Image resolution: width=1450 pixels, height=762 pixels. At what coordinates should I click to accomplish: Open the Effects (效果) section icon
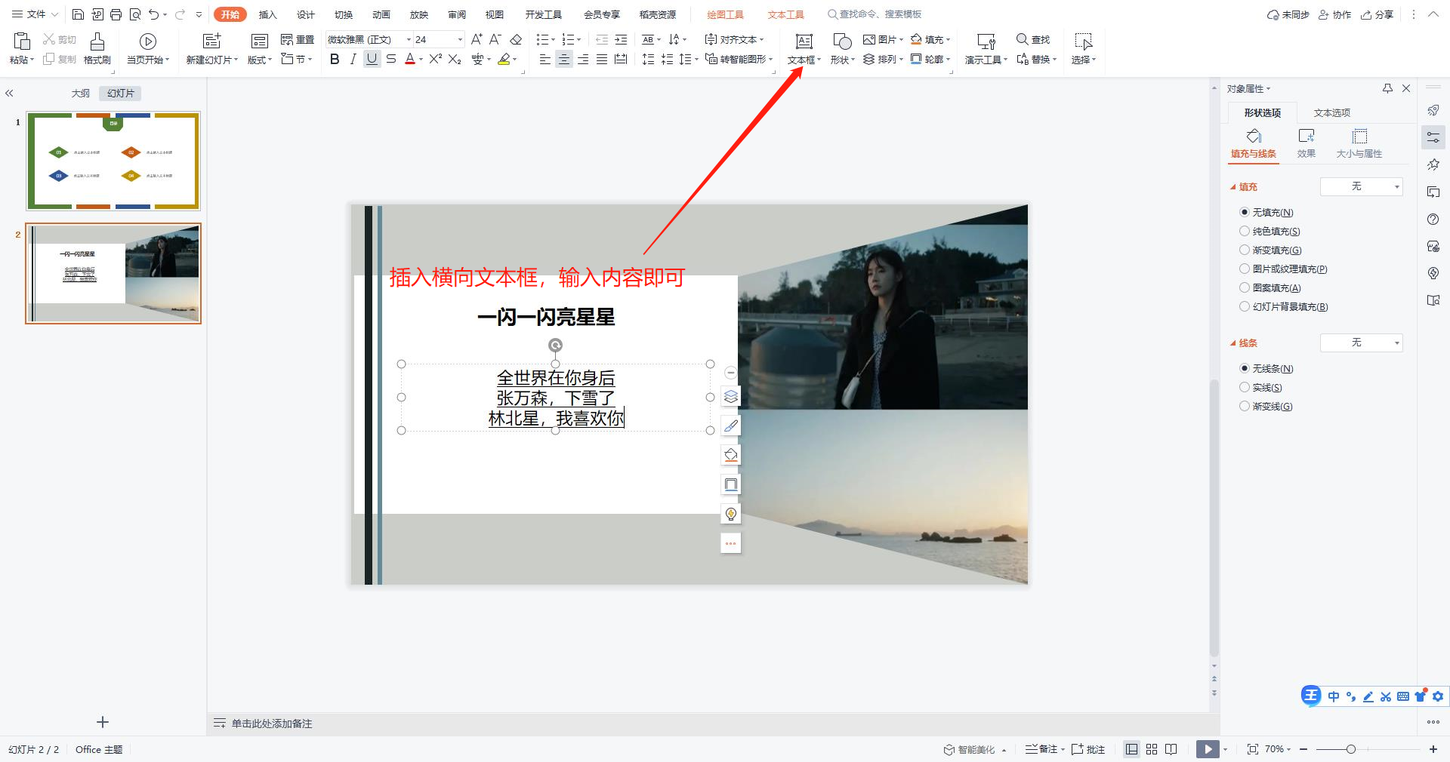tap(1307, 143)
